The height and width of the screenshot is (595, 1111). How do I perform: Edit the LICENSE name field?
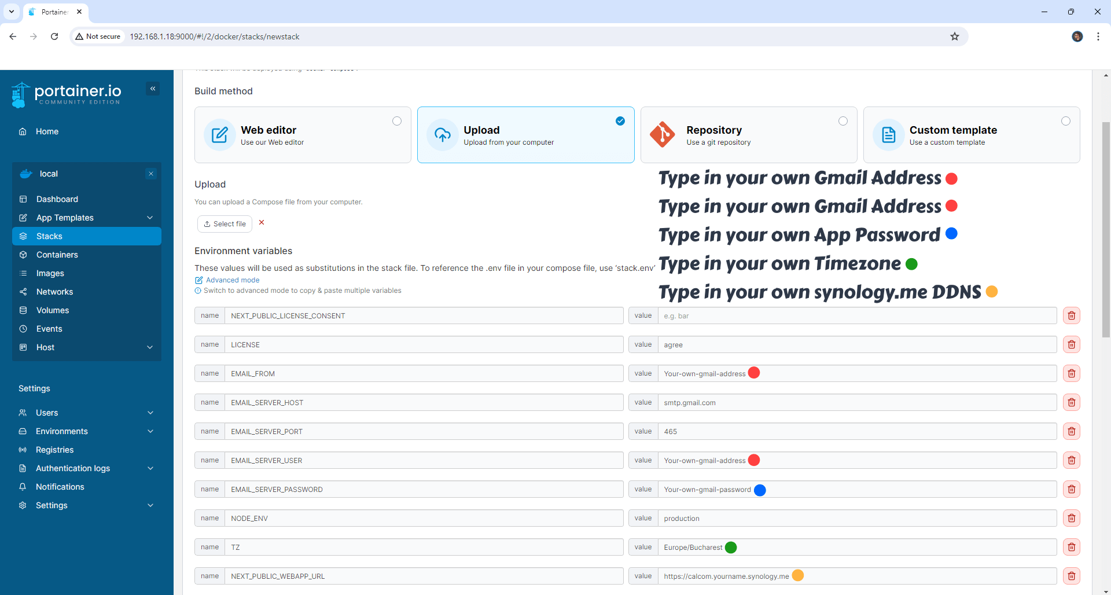(x=424, y=344)
